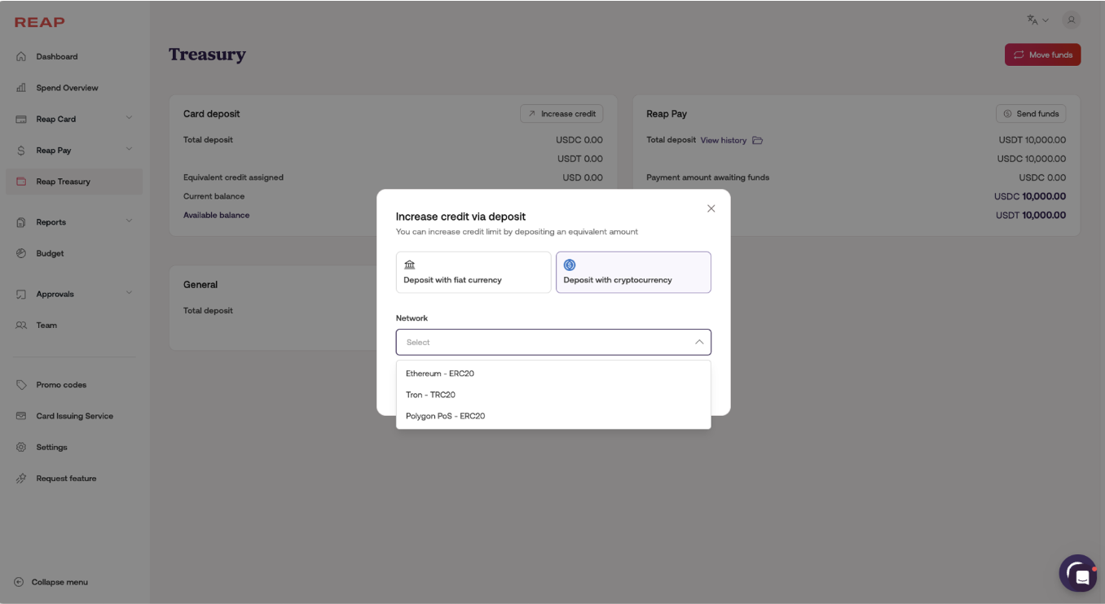Screen dimensions: 1105x604
Task: Open Spend Overview from sidebar
Action: [67, 88]
